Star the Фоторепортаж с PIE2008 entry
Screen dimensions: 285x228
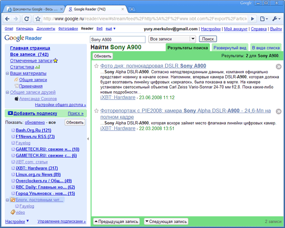point(96,111)
